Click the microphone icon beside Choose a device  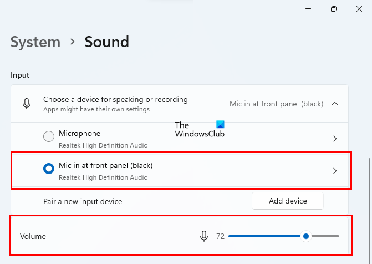[x=26, y=103]
